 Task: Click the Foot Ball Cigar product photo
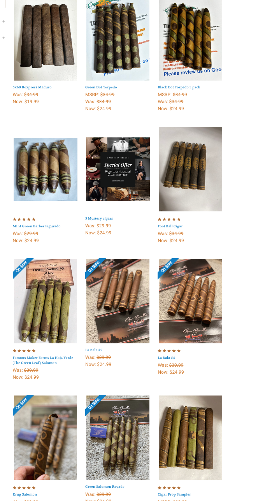(190, 169)
